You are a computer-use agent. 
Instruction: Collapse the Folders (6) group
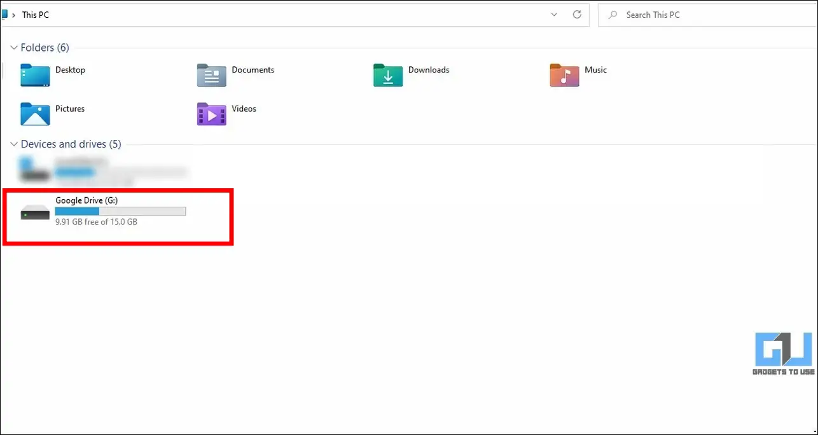(x=14, y=48)
